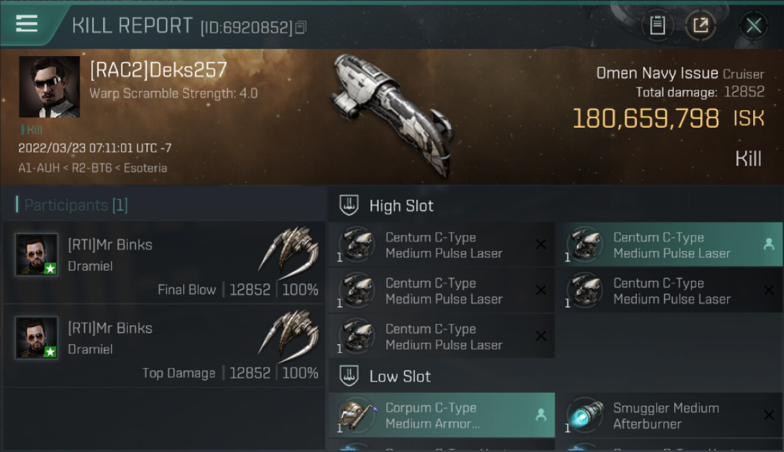The image size is (784, 452).
Task: Click the Participants [1] header
Action: 72,205
